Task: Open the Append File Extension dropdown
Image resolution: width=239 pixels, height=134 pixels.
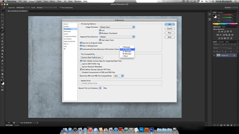Action: pos(117,37)
